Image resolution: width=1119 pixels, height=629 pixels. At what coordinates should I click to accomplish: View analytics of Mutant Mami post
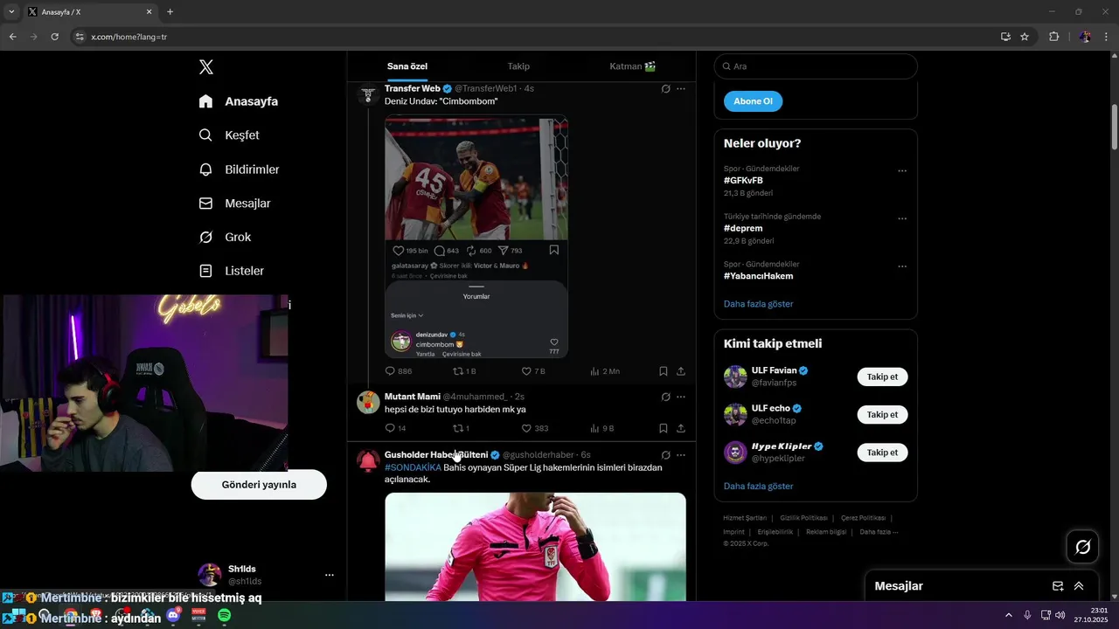(x=603, y=428)
